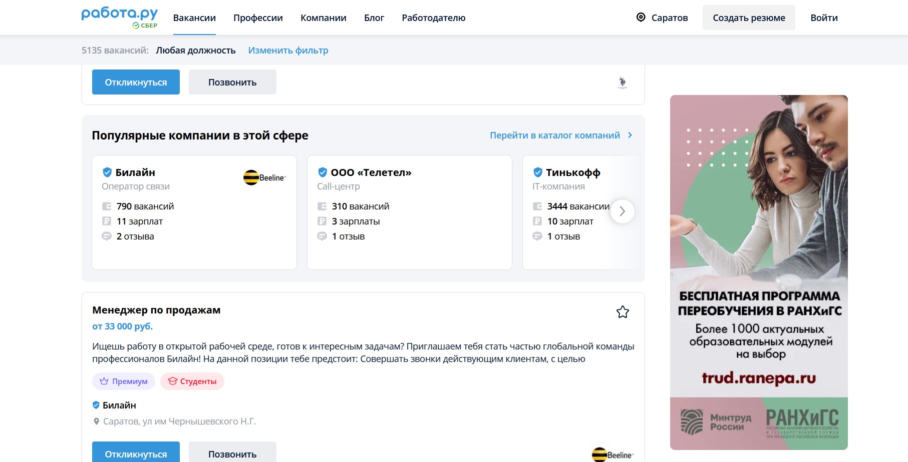Click 2 отзыва in Билайн card
908x462 pixels.
tap(135, 236)
